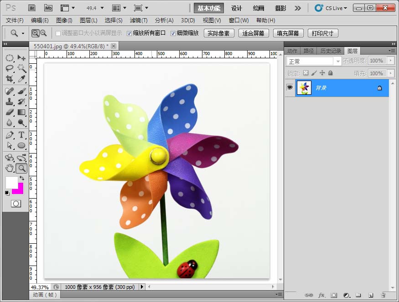399x302 pixels.
Task: Expand the zoom level 49.4 dropdown
Action: pos(102,8)
